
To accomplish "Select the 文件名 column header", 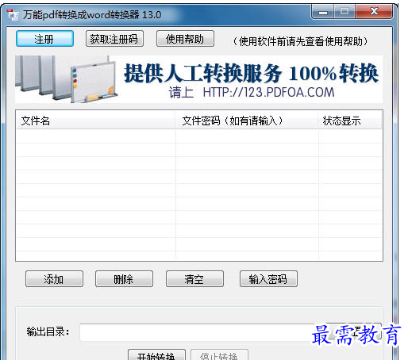I will coord(95,121).
